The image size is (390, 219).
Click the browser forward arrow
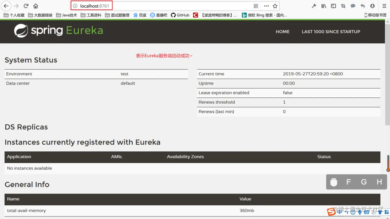[x=16, y=6]
